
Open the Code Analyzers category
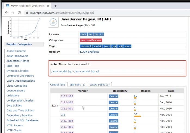(16, 91)
